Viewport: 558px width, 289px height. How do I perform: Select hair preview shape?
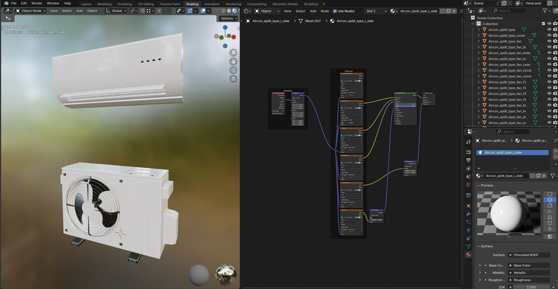coord(550,211)
